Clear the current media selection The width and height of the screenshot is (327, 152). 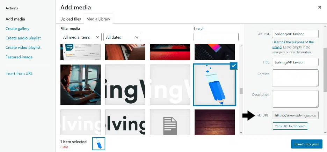coord(64,147)
